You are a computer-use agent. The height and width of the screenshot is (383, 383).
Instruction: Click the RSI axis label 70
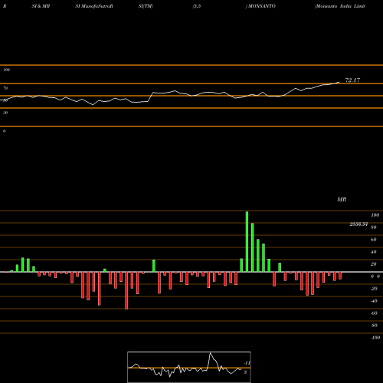click(x=5, y=88)
